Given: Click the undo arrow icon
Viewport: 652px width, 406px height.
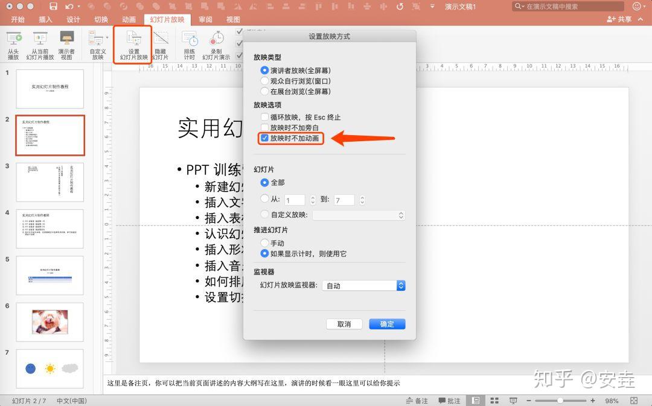Looking at the screenshot, I should [x=69, y=6].
